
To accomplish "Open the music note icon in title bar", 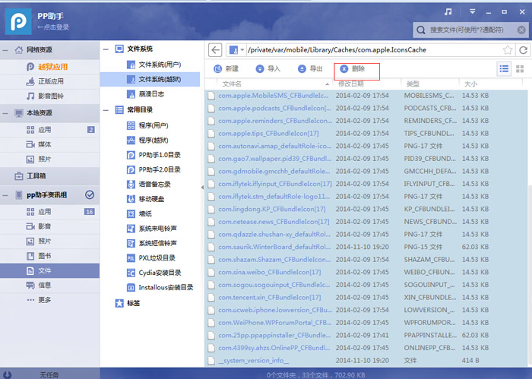I will tap(448, 11).
